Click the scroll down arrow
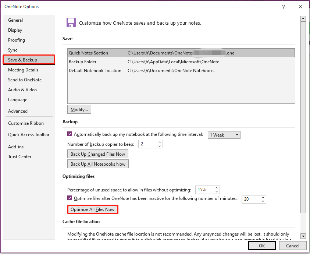The height and width of the screenshot is (254, 310). click(x=303, y=236)
